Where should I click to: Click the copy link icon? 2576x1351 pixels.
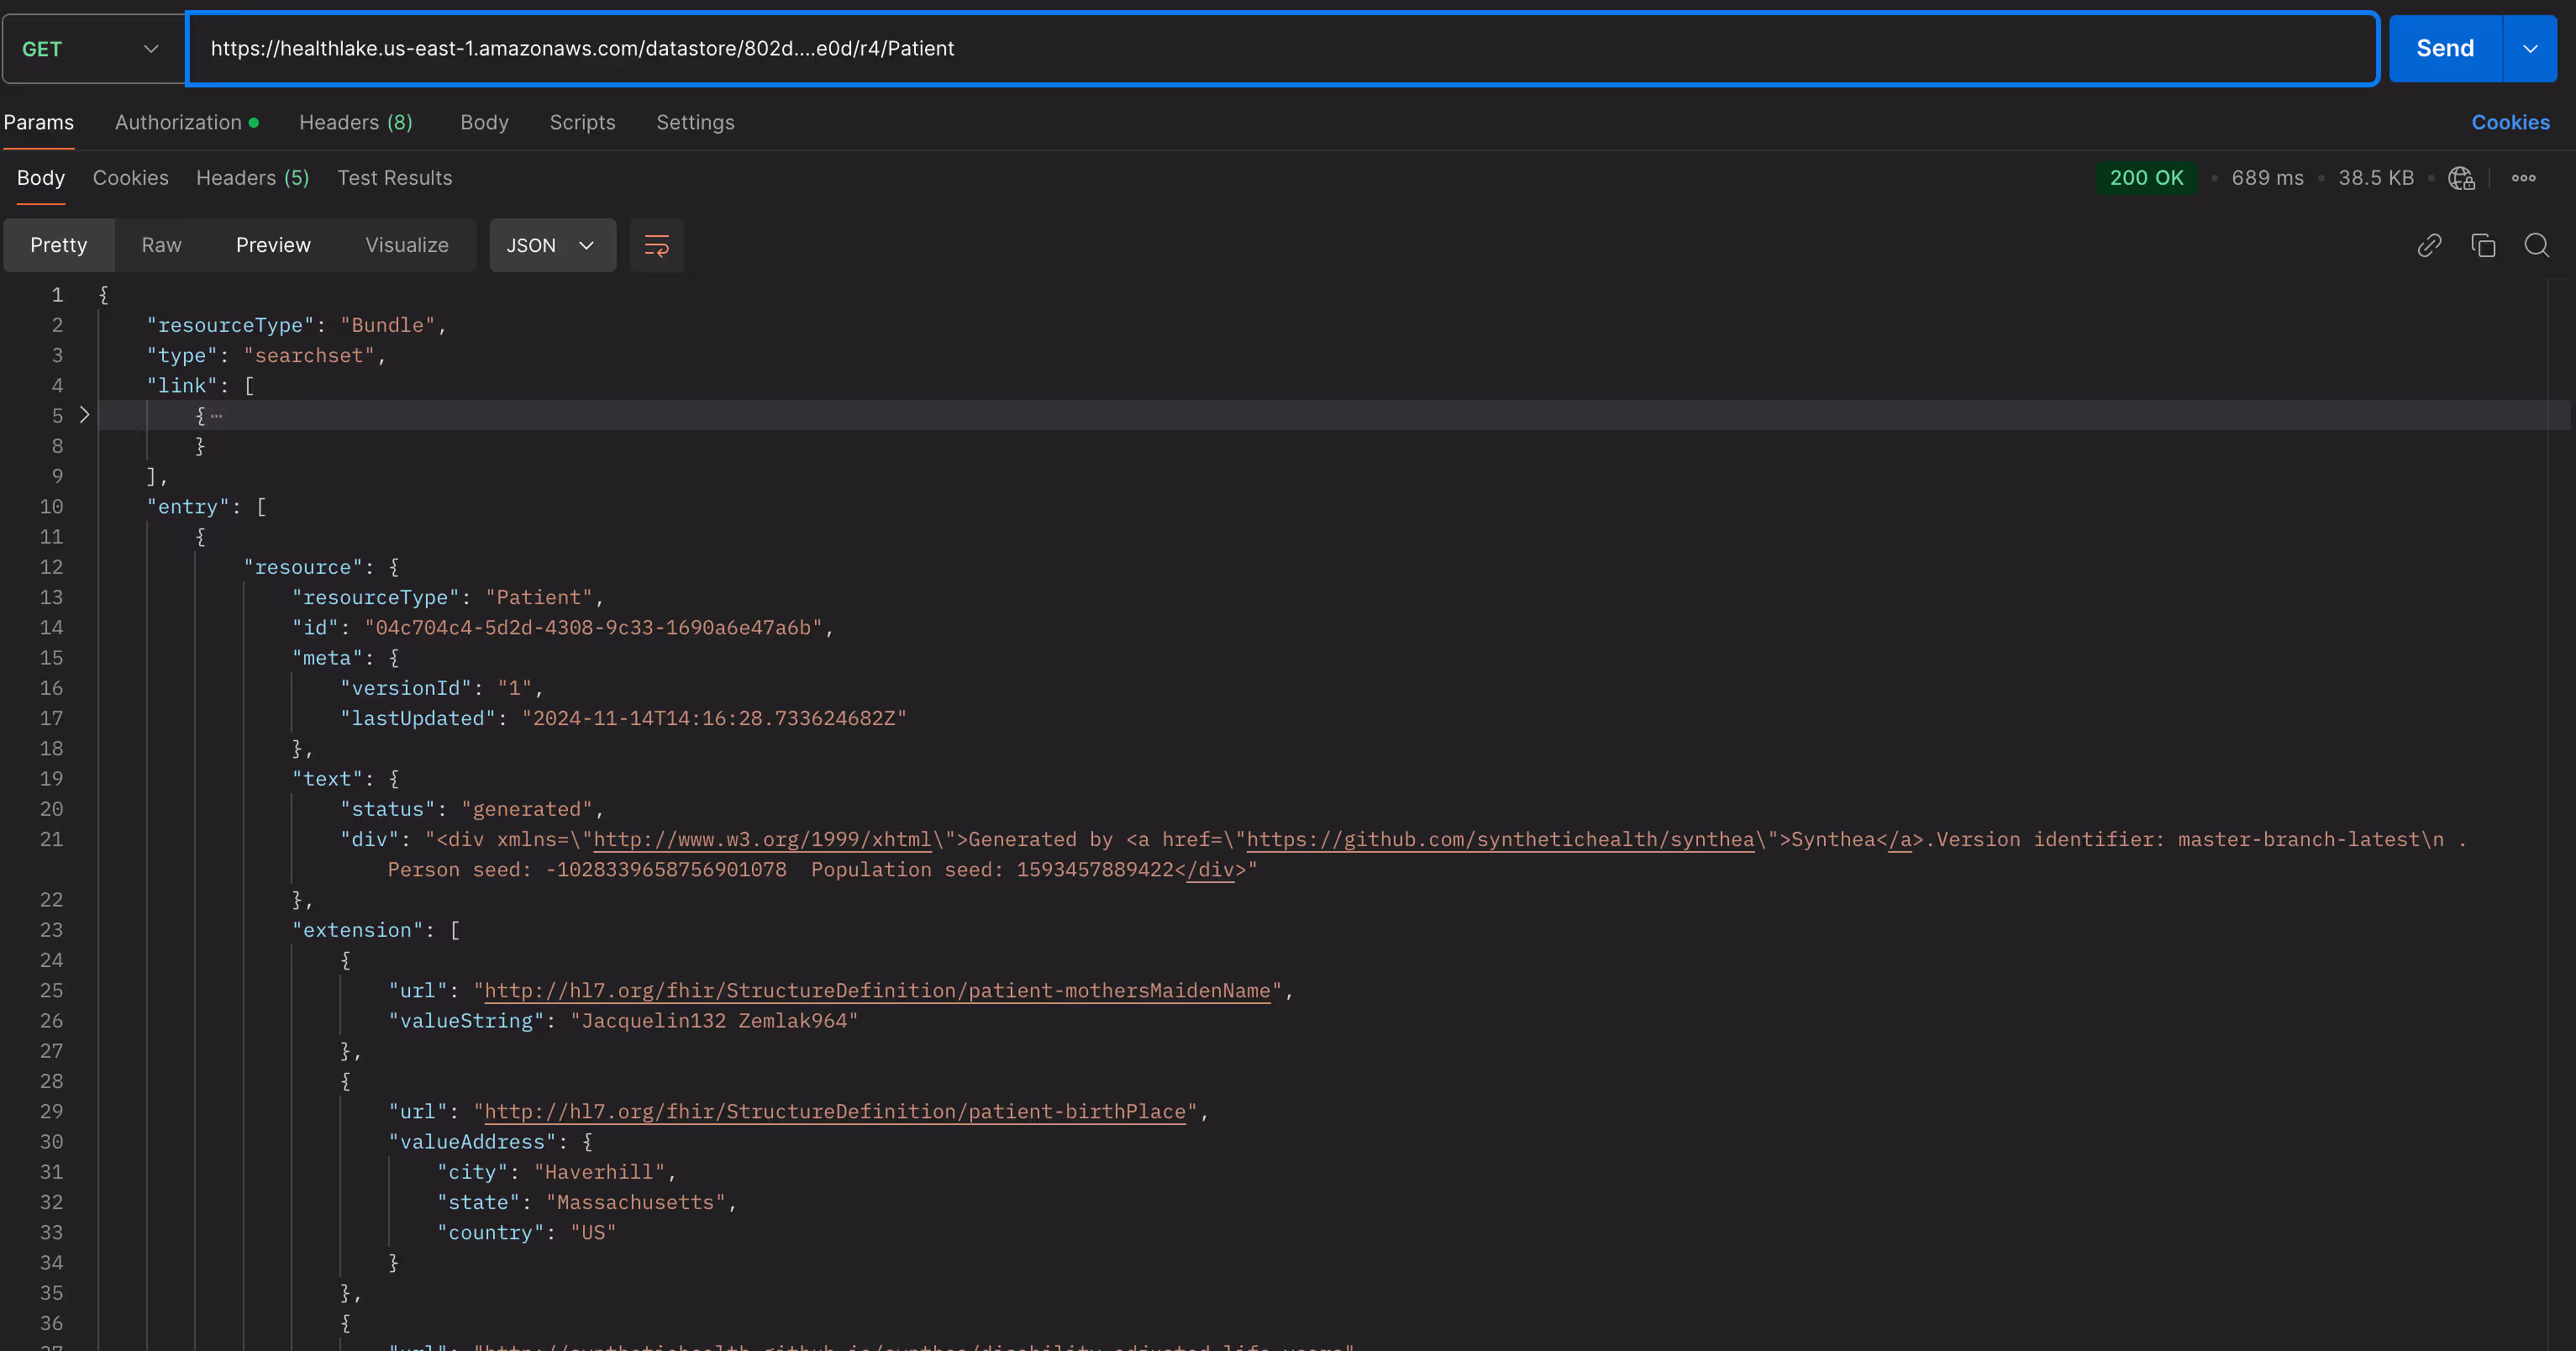pyautogui.click(x=2429, y=245)
